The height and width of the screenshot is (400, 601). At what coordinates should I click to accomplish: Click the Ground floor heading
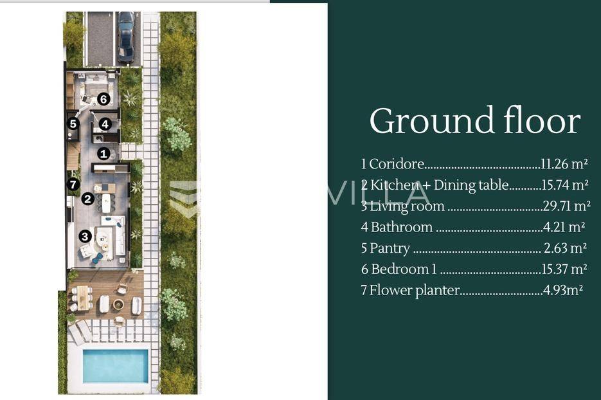click(x=475, y=120)
